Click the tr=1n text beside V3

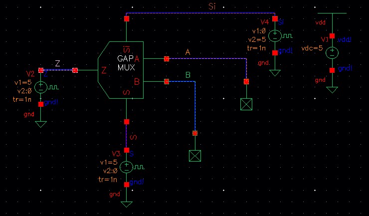coord(108,180)
